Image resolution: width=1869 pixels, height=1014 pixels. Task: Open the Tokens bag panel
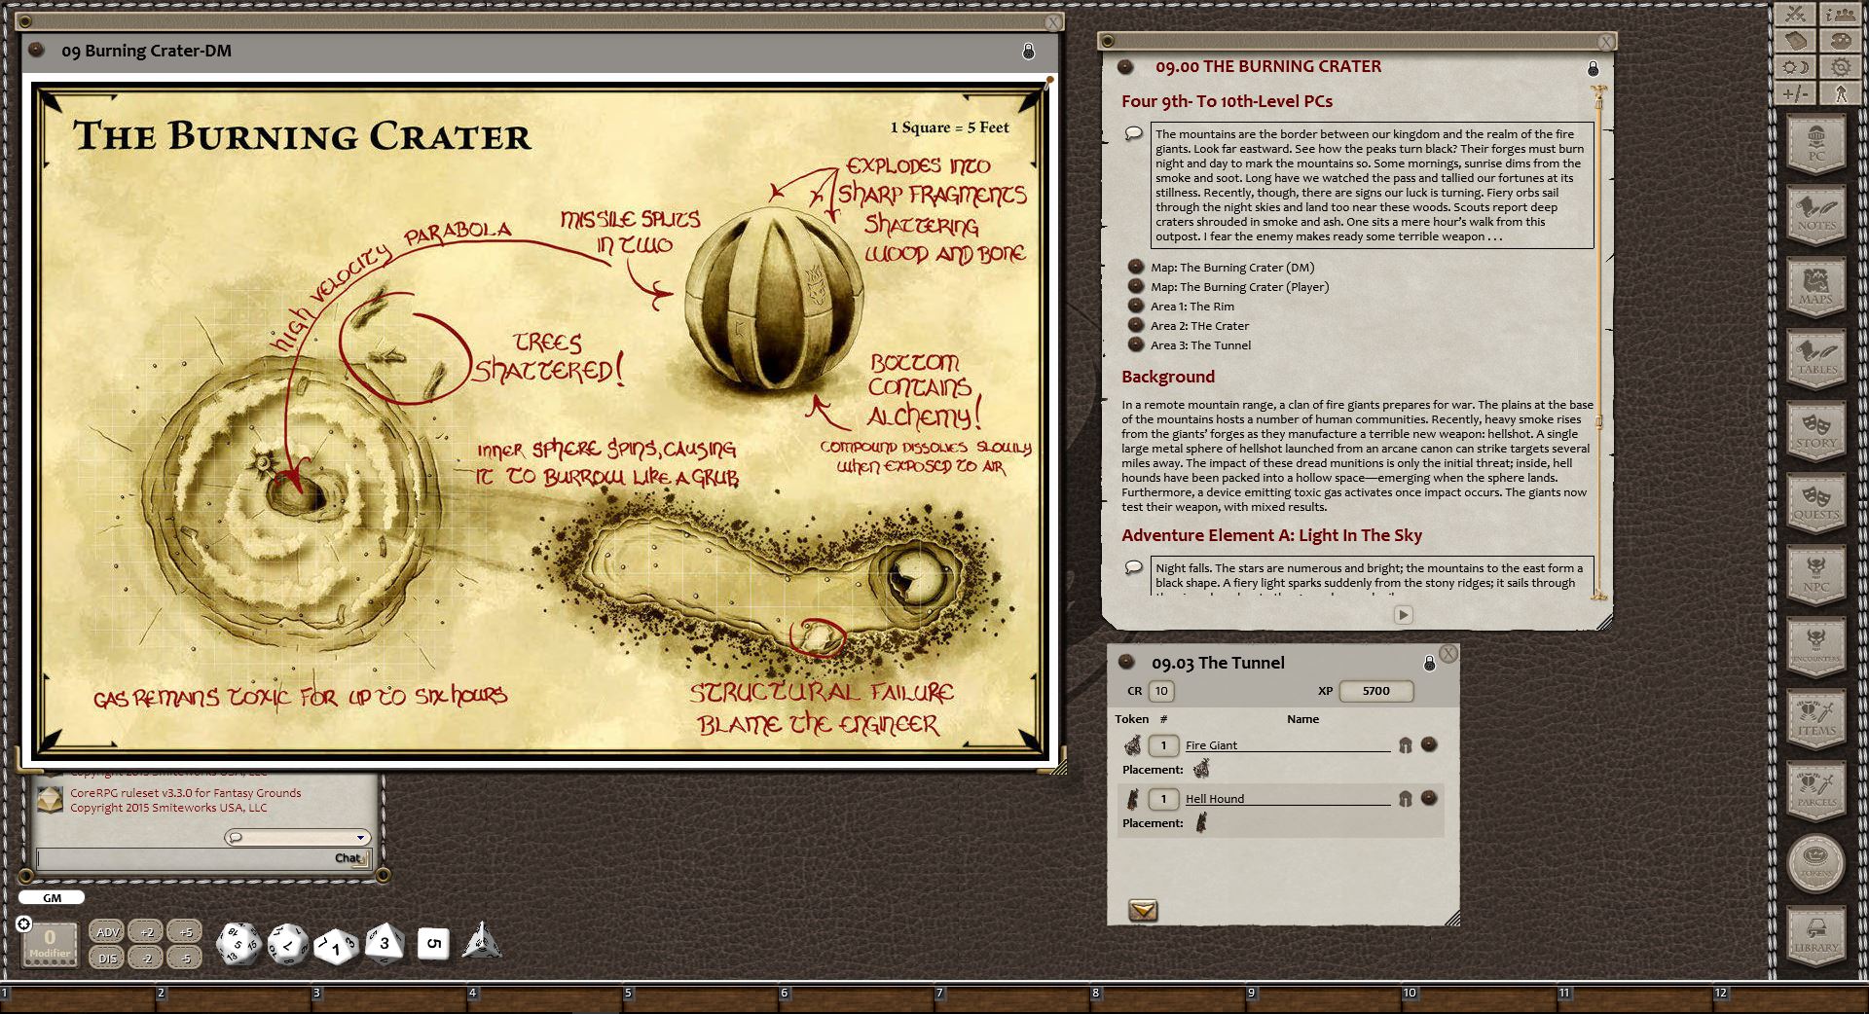click(1815, 863)
